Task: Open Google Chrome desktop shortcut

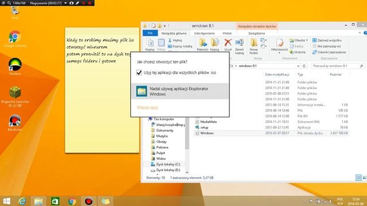Action: click(15, 39)
